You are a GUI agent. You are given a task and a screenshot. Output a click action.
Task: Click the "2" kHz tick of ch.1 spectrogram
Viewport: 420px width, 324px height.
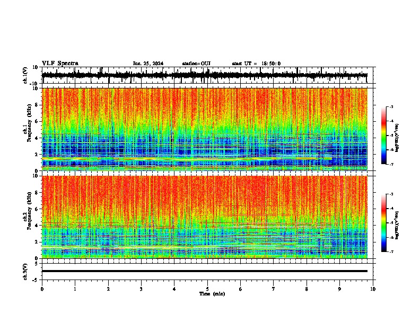click(x=37, y=154)
